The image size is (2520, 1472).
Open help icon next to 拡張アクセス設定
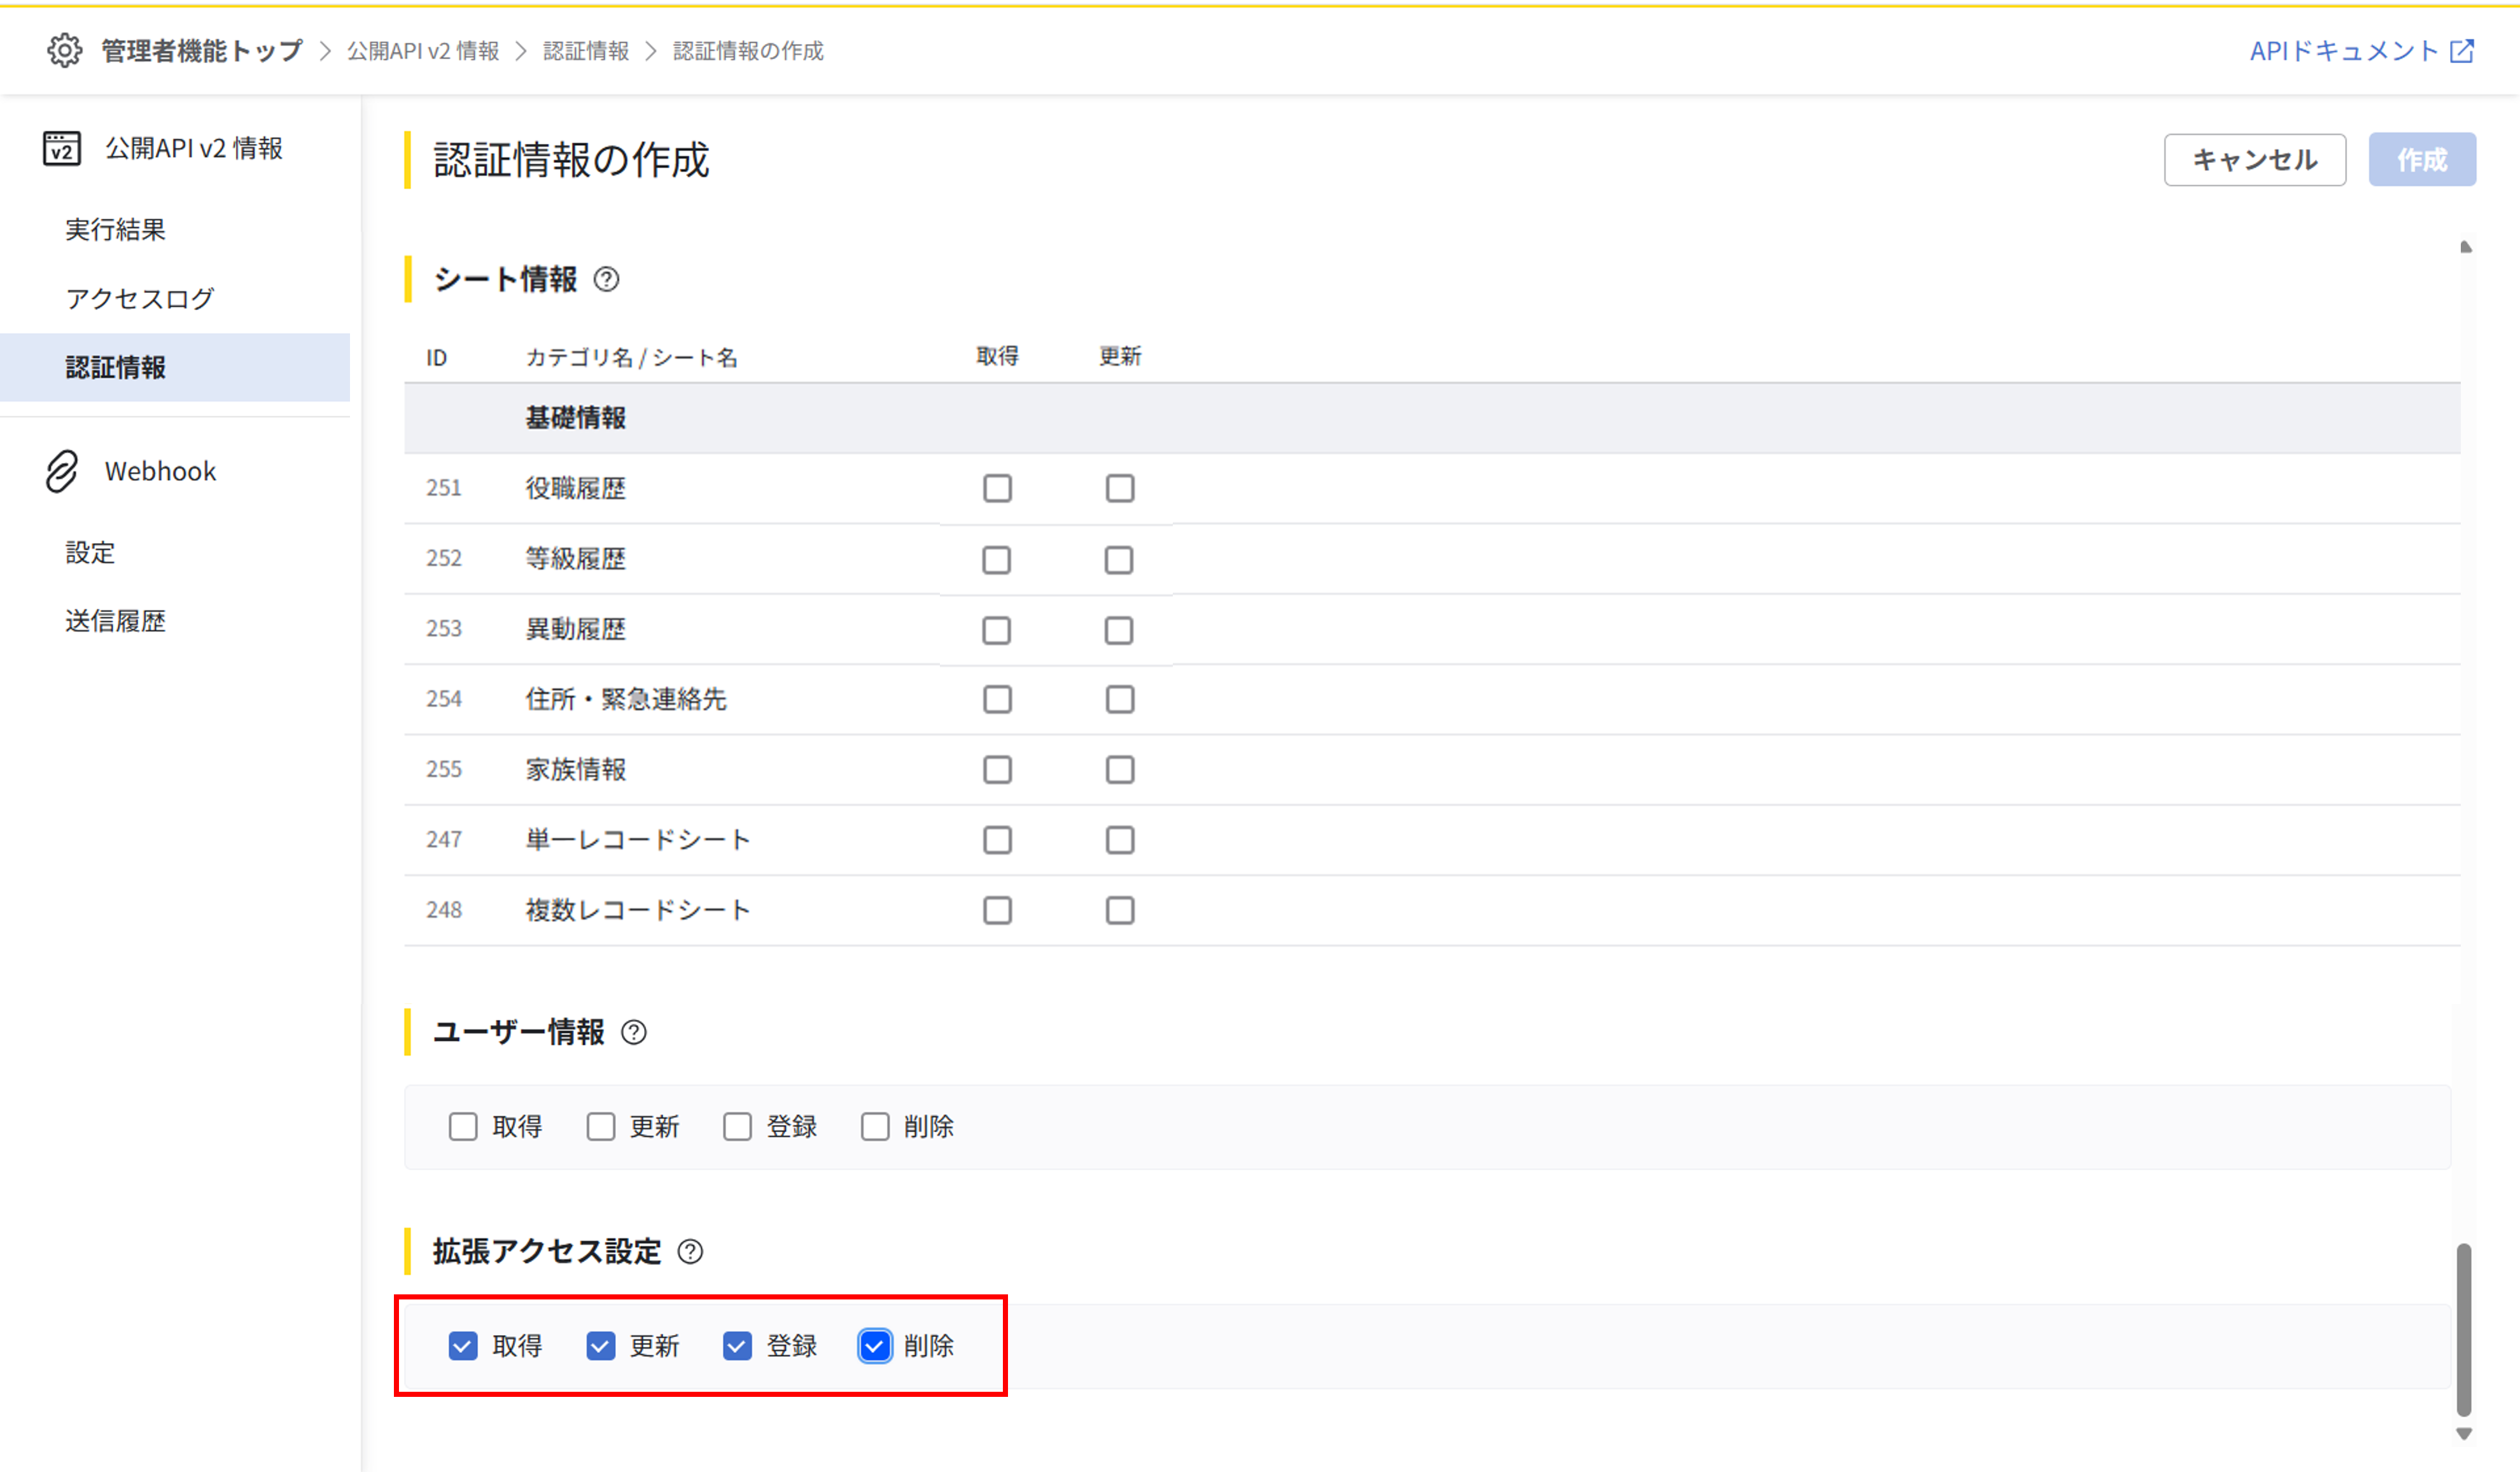tap(690, 1252)
